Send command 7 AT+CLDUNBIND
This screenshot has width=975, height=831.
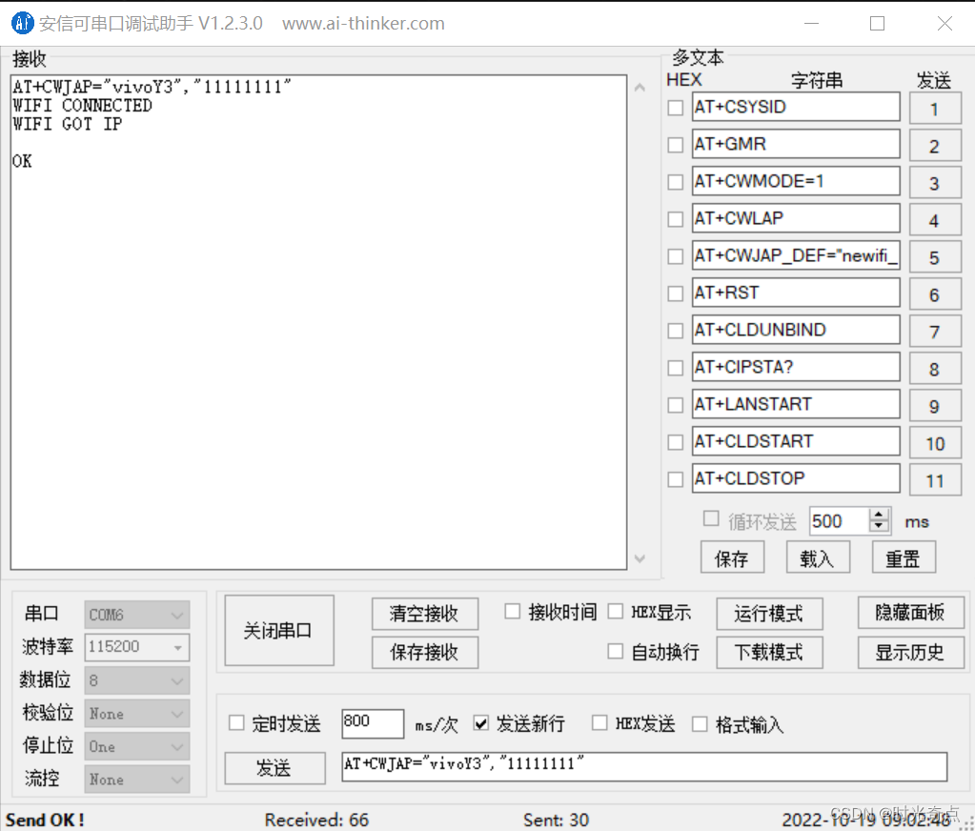click(x=935, y=332)
